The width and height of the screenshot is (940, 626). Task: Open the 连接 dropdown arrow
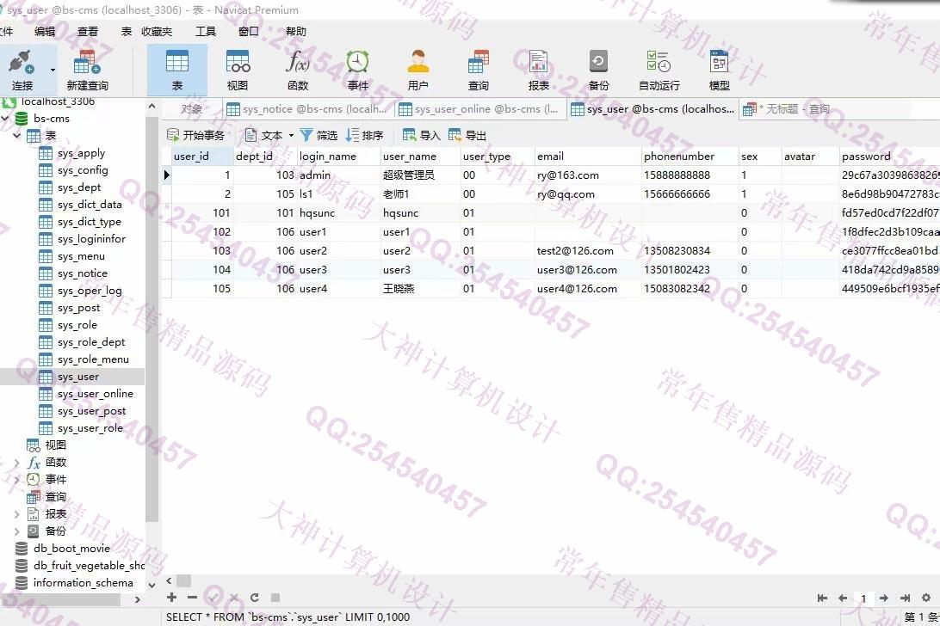pos(53,71)
